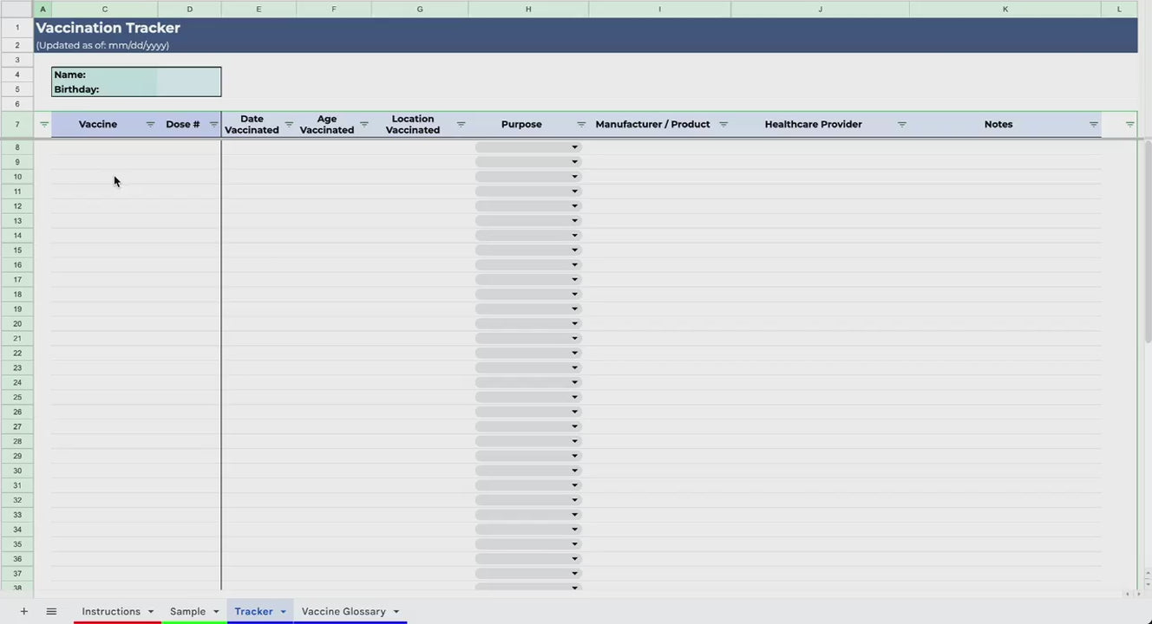Open the Healthcare Provider filter icon

click(902, 125)
